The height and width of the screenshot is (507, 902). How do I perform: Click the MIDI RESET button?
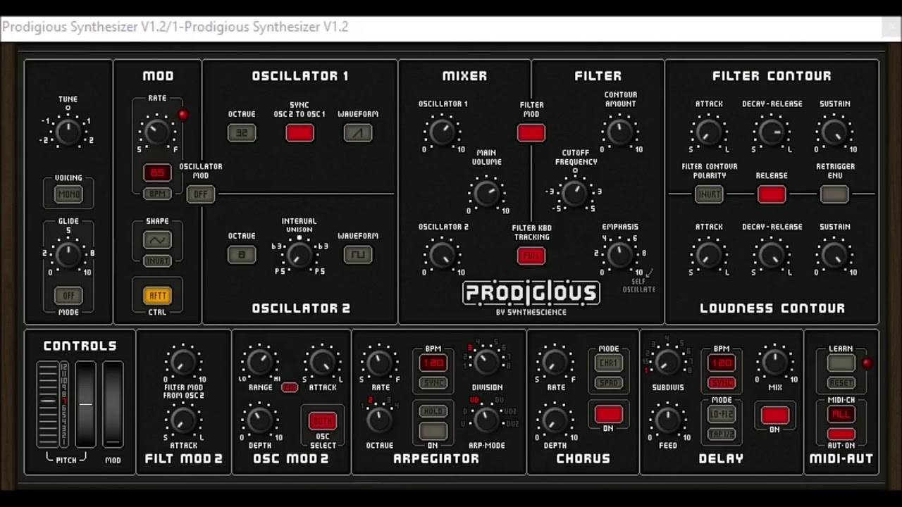click(x=841, y=383)
